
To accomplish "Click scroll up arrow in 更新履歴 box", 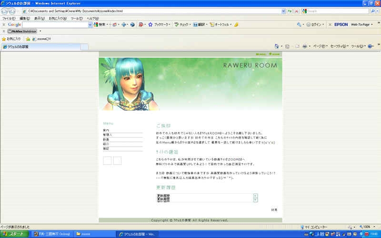I will 255,196.
